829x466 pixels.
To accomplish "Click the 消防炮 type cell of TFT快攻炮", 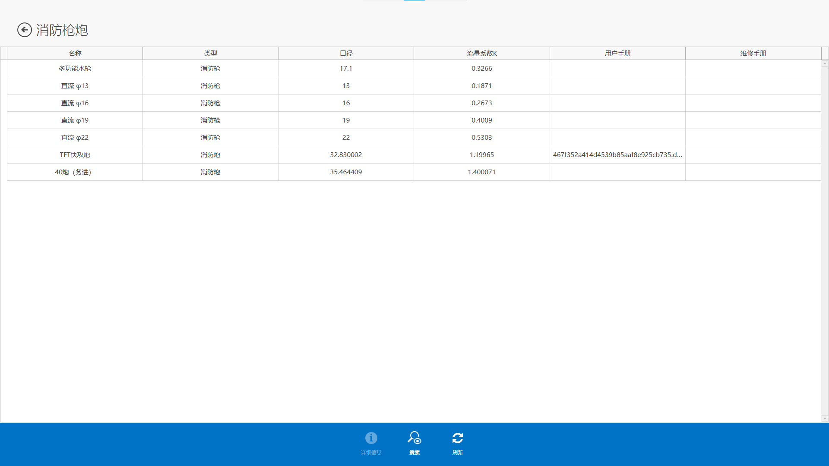I will (211, 155).
